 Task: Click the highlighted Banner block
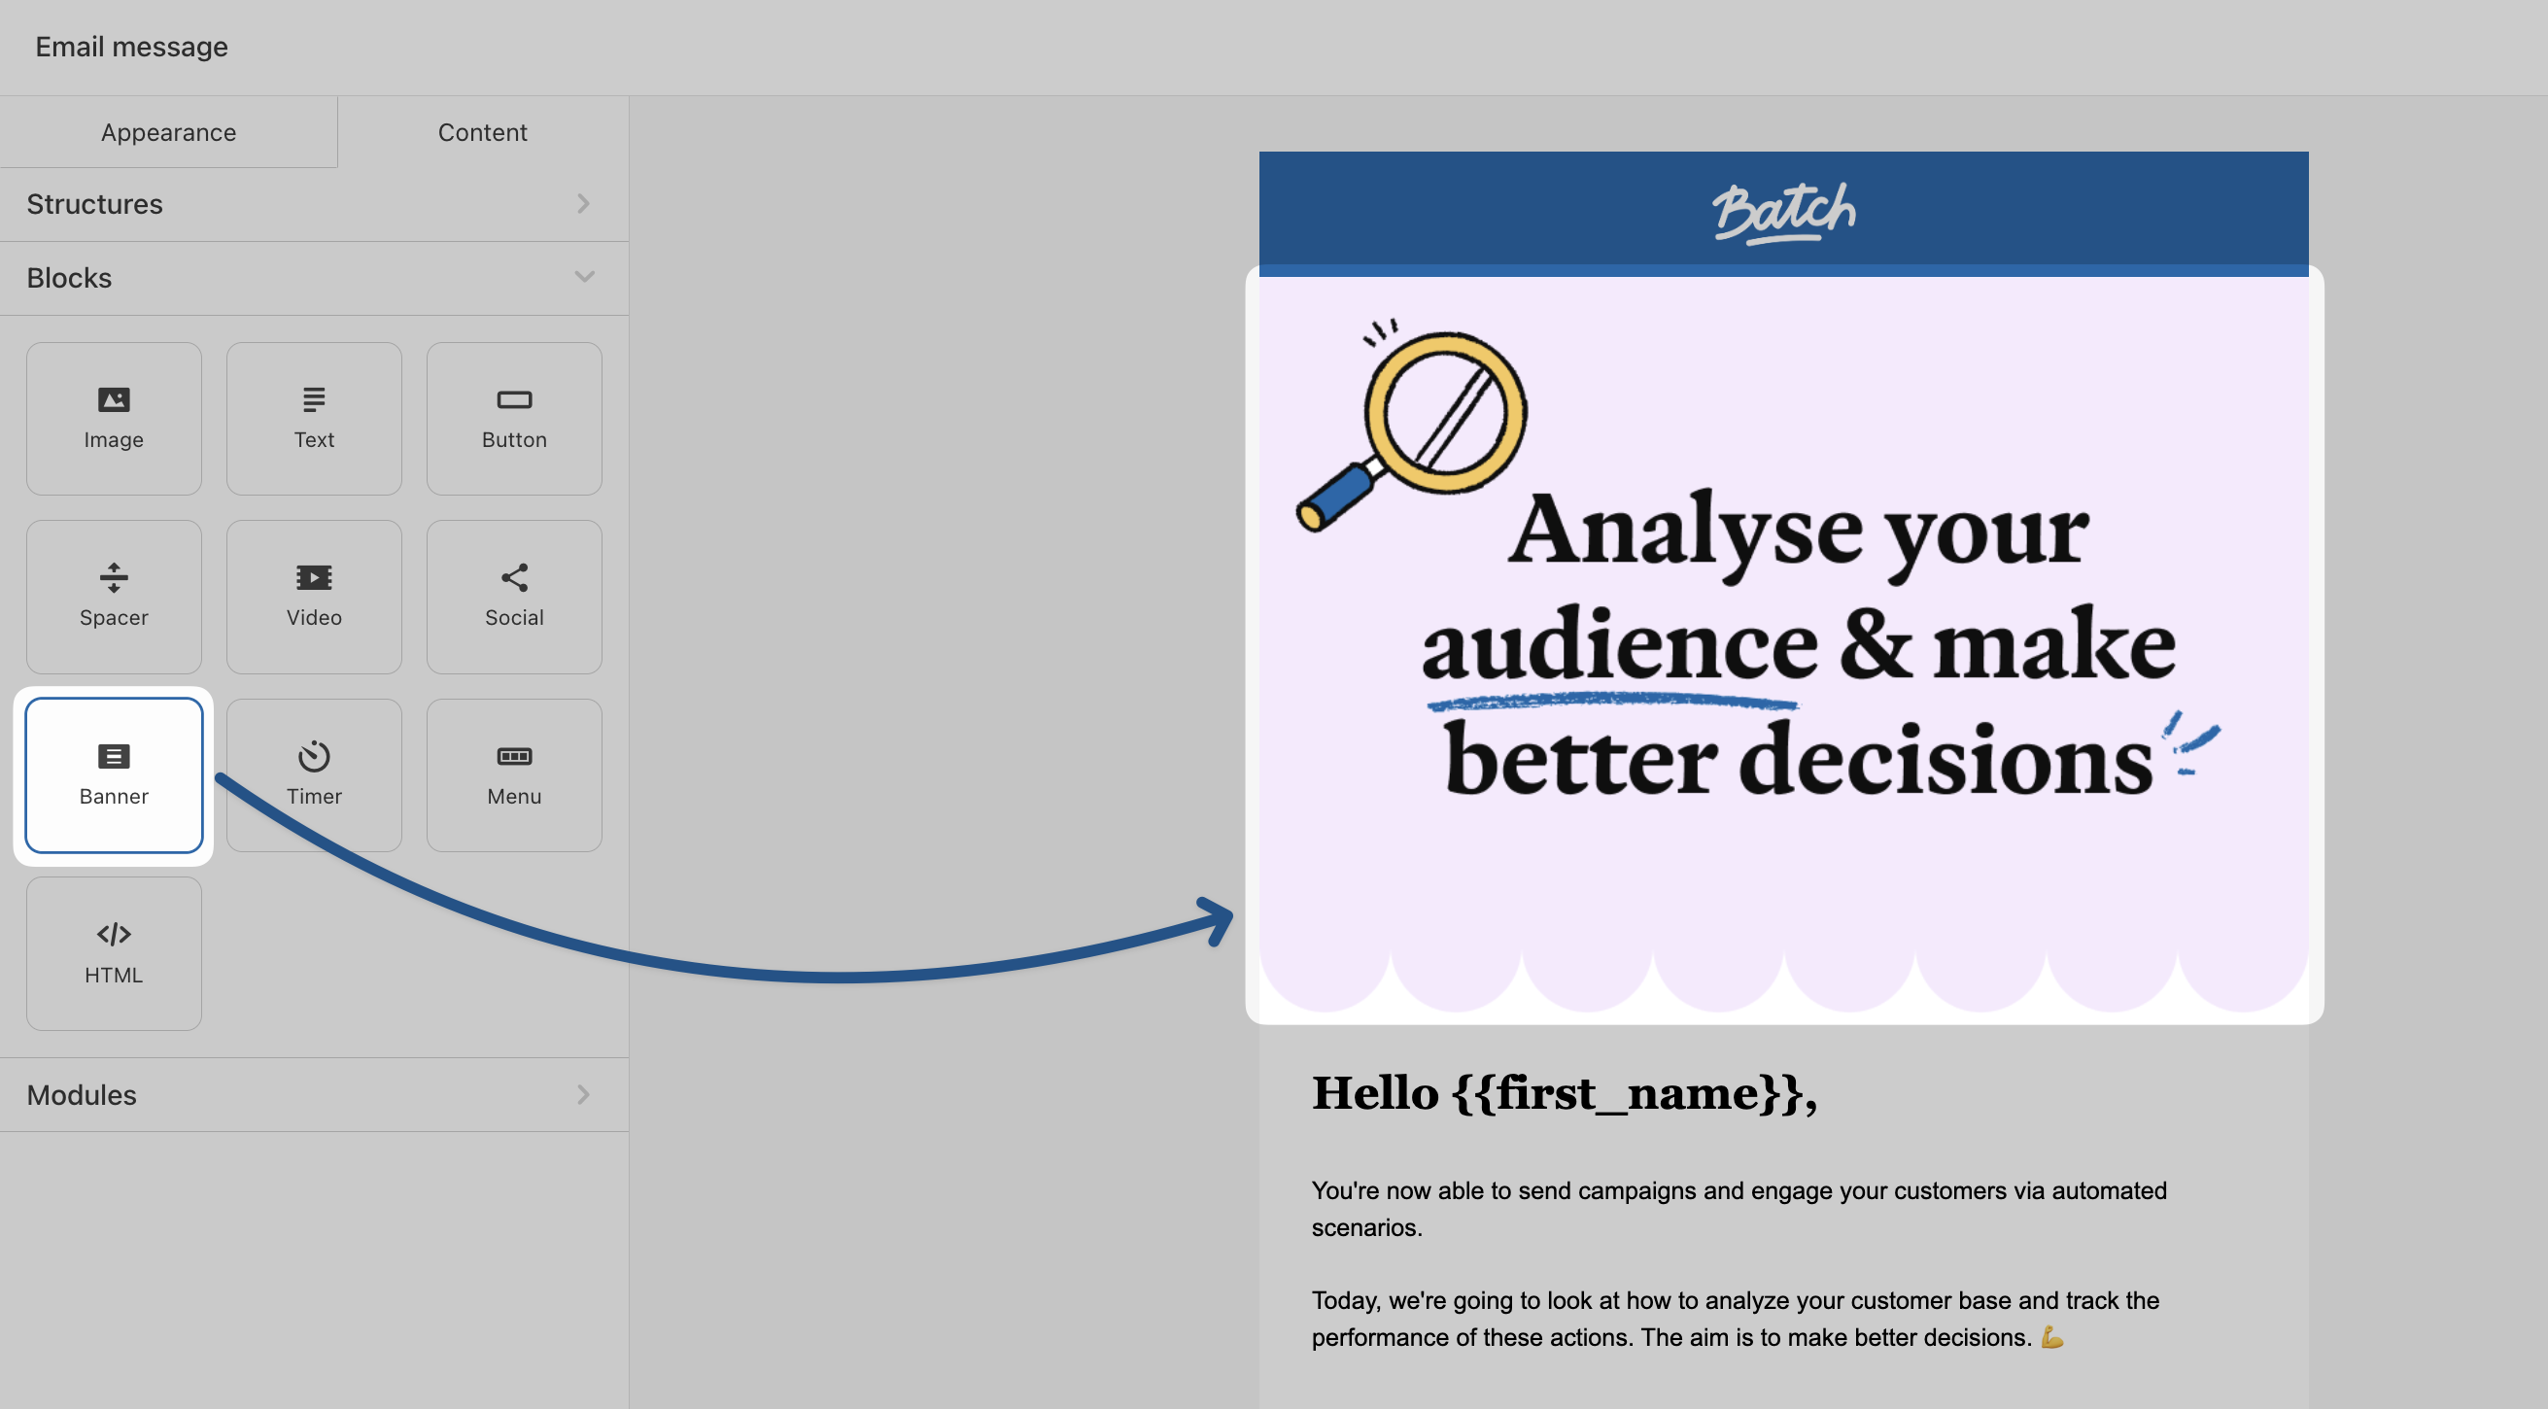[114, 774]
